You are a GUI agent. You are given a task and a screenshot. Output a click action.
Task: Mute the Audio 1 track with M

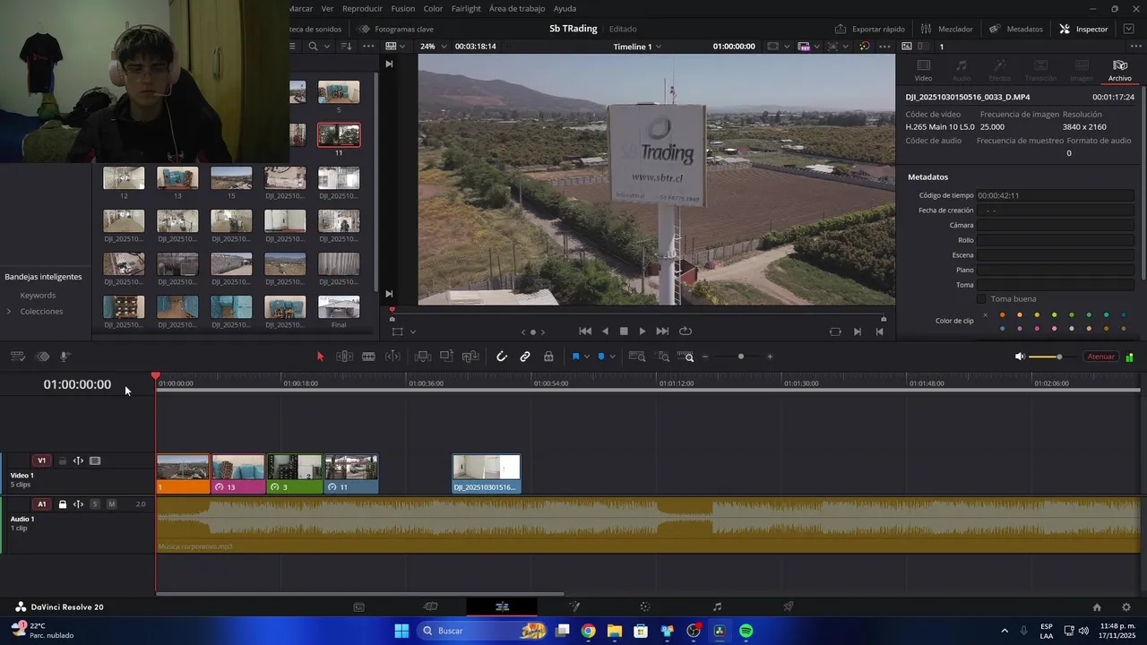coord(111,504)
